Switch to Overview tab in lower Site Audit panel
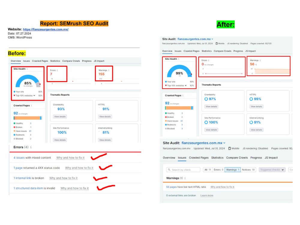The image size is (300, 225). [x=169, y=158]
